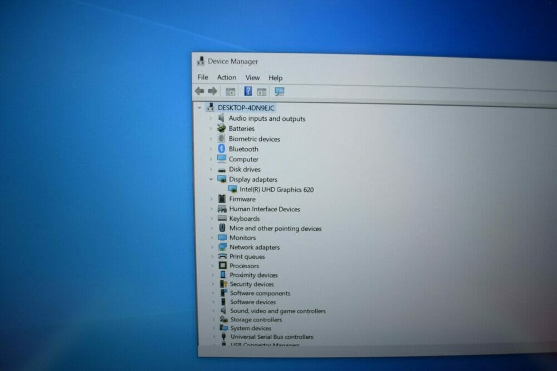Click the Monitors icon
557x371 pixels.
coord(222,238)
